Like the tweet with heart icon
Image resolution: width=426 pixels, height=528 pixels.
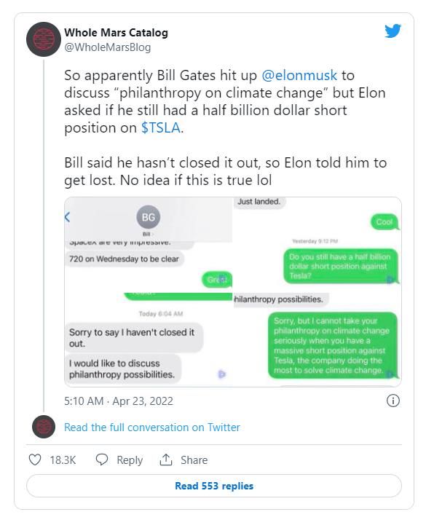point(35,460)
